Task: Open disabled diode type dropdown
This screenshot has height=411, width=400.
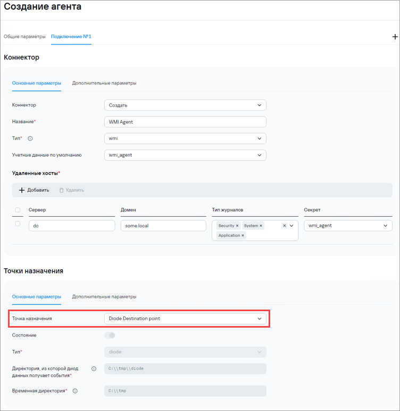Action: tap(185, 352)
